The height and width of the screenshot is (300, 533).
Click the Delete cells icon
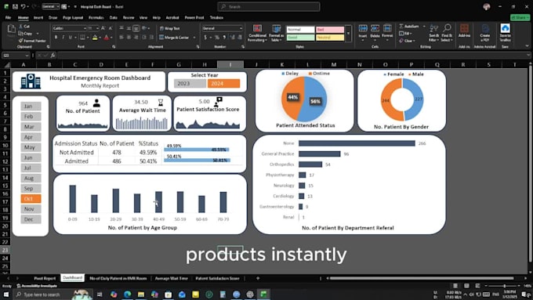375,33
